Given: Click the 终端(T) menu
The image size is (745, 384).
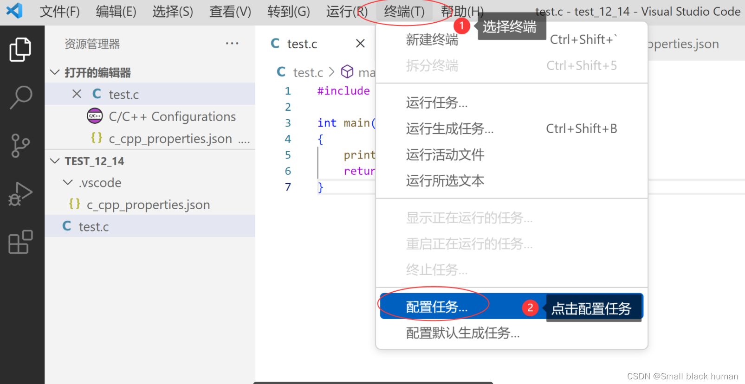Looking at the screenshot, I should 404,12.
